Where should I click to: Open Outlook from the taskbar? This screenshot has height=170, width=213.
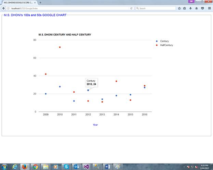[x=77, y=167]
